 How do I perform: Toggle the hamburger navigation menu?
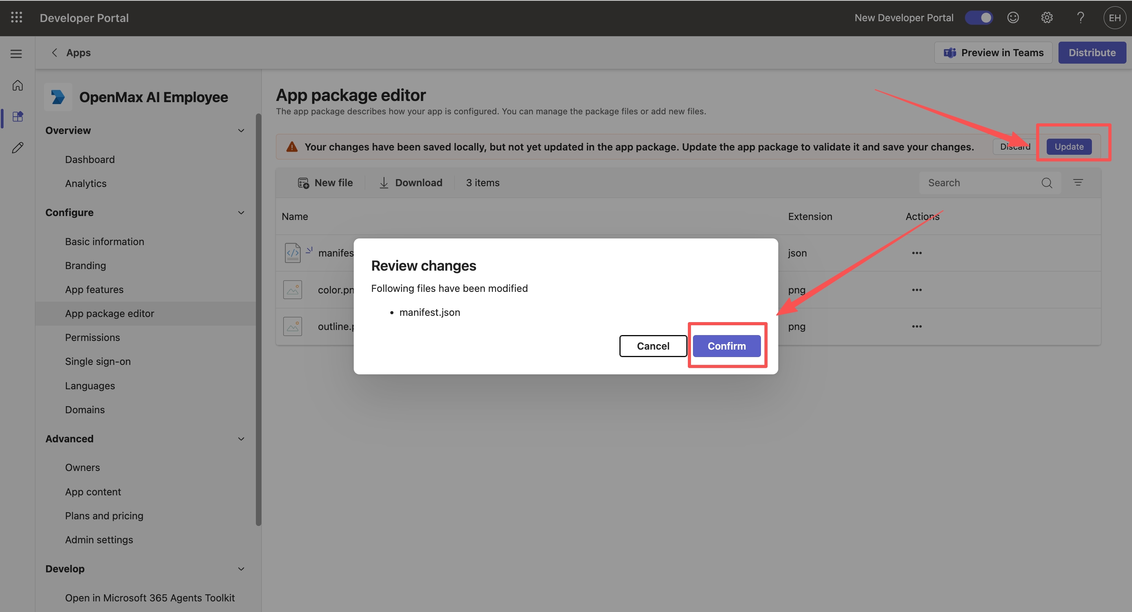[16, 53]
